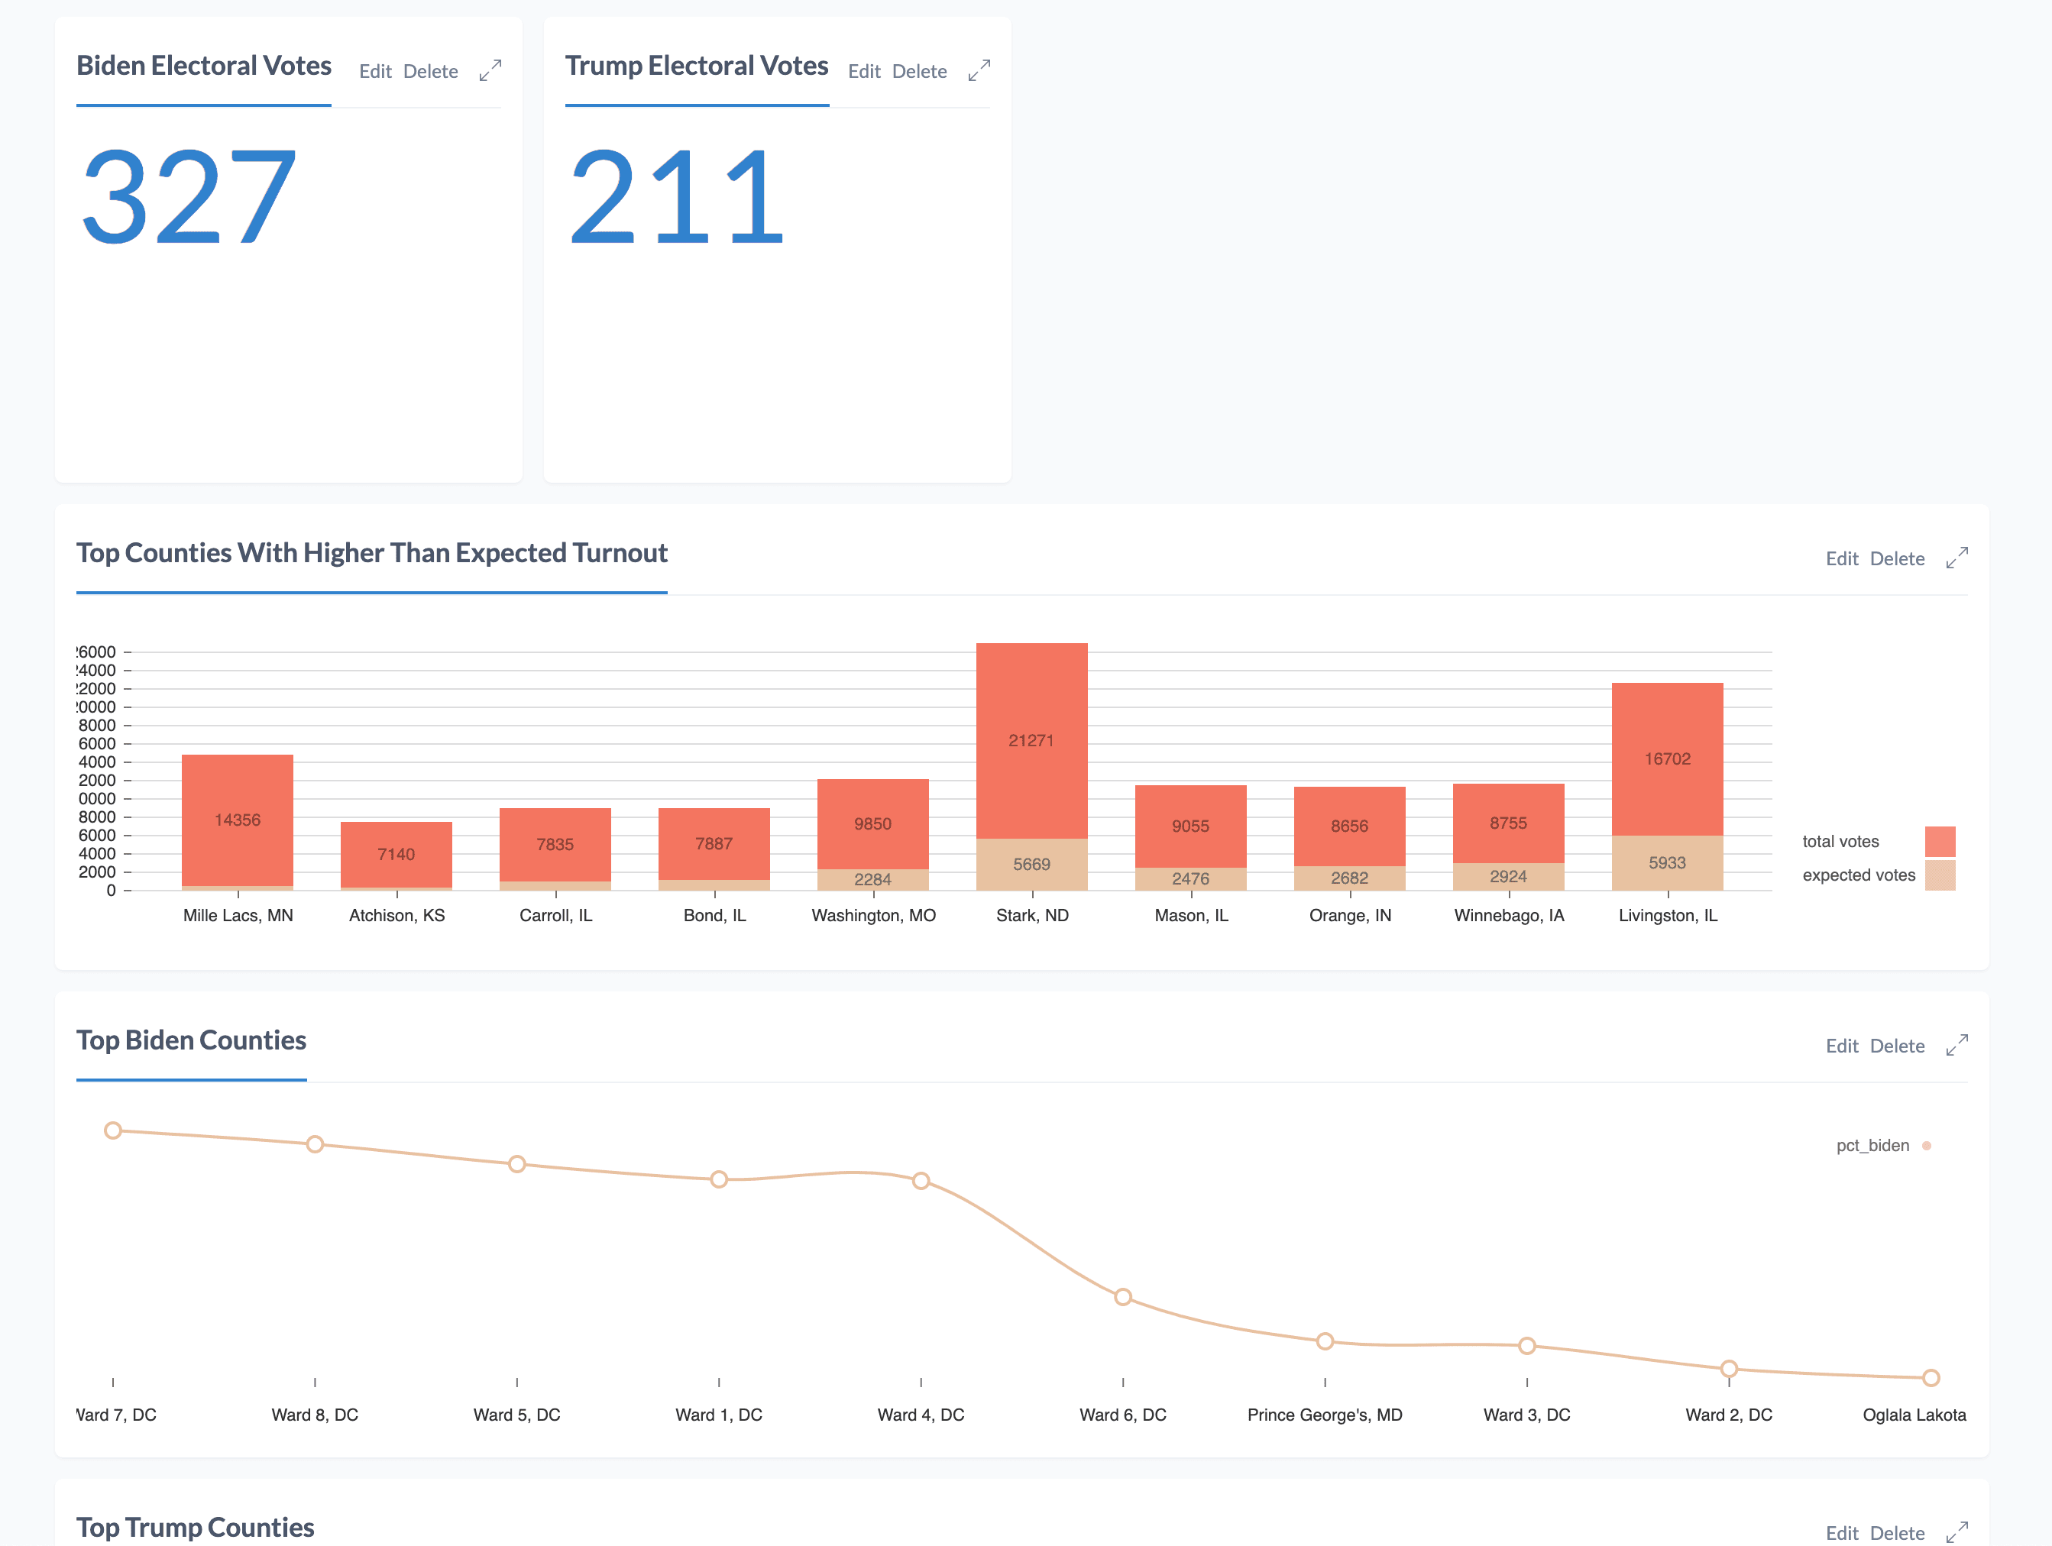2052x1546 pixels.
Task: Select the Ward 6, DC data point
Action: coord(1122,1296)
